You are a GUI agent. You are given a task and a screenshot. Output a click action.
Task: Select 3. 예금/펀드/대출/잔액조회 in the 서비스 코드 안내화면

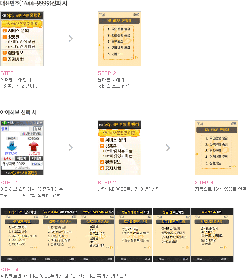tap(23, 236)
